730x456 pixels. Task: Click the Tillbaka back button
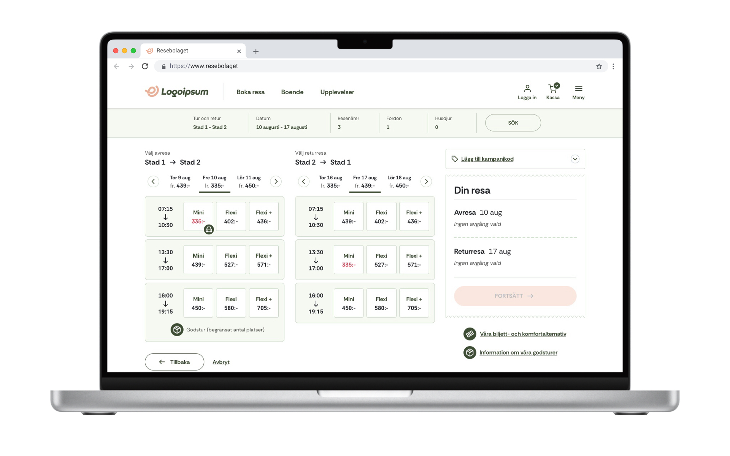[175, 362]
